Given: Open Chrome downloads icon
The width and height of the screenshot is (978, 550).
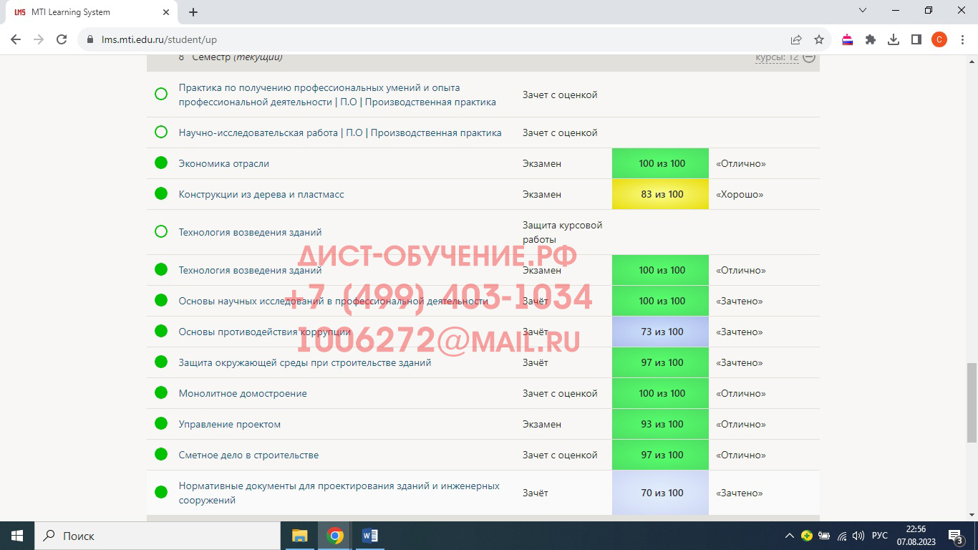Looking at the screenshot, I should pos(894,39).
